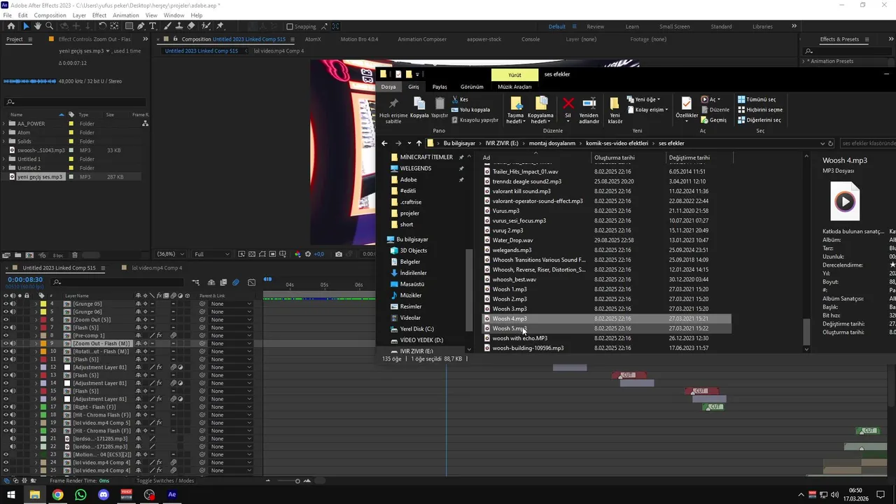Viewport: 896px width, 504px height.
Task: Expand the AA_POWER folder in Project panel
Action: (4, 124)
